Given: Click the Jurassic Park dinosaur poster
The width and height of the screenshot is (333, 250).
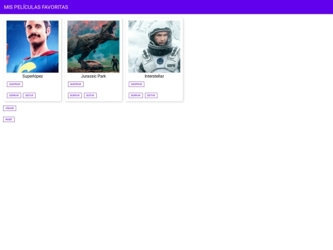Looking at the screenshot, I should click(94, 46).
